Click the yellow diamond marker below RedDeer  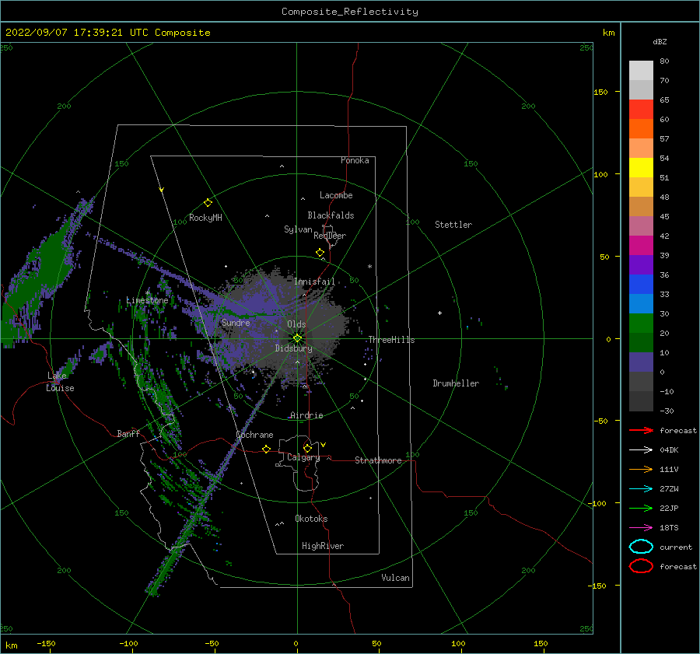coord(320,253)
